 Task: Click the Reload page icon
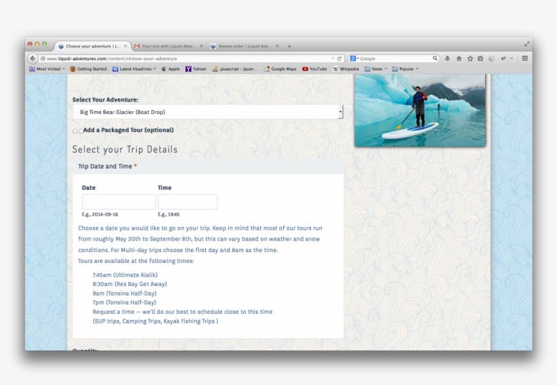coord(339,58)
